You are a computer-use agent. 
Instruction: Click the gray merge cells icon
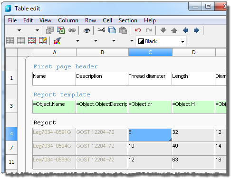point(10,41)
